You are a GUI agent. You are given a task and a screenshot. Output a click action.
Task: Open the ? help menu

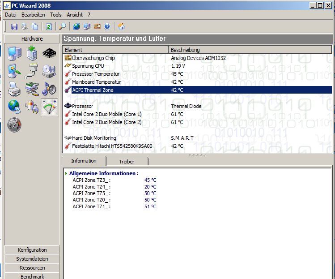89,15
